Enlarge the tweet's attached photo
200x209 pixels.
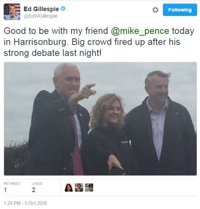[100, 119]
